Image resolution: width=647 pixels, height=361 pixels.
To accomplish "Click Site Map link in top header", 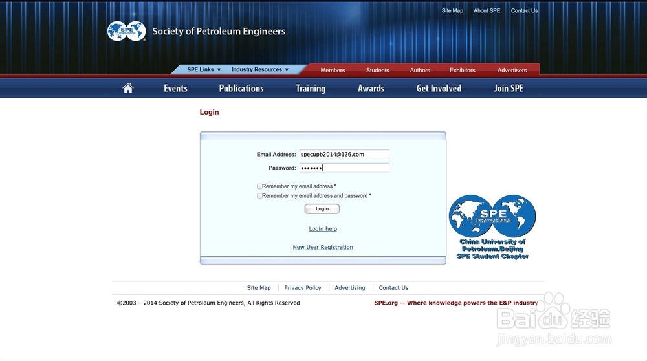I will point(452,11).
